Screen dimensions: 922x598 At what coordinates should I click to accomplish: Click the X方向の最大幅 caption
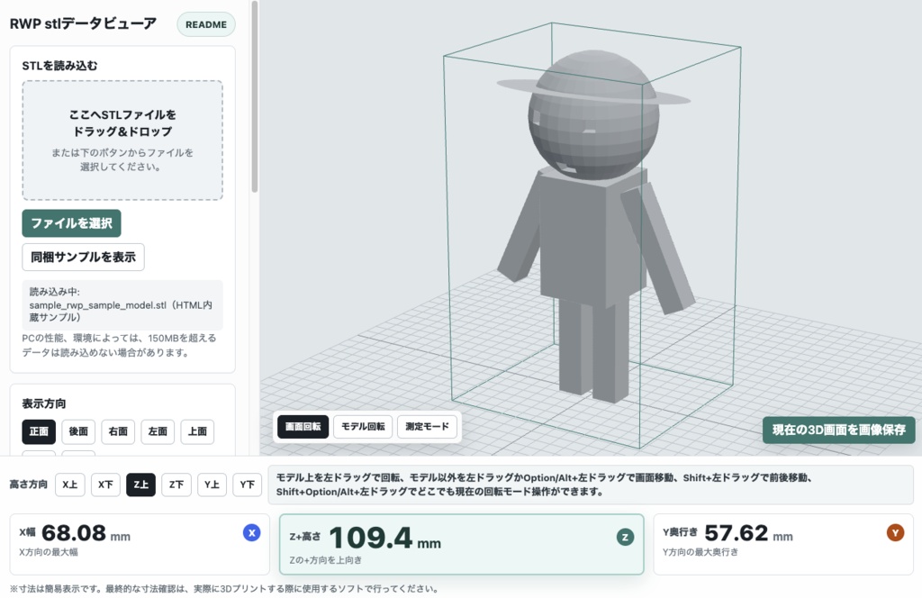point(49,551)
